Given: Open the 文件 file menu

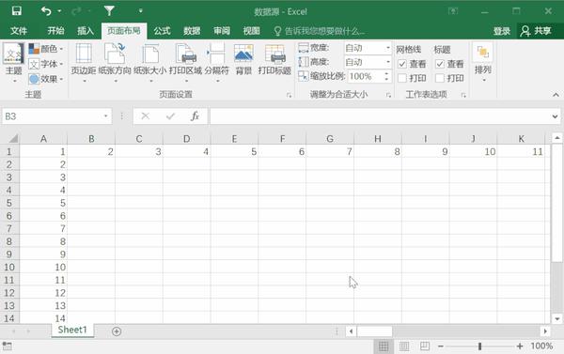Looking at the screenshot, I should 19,31.
